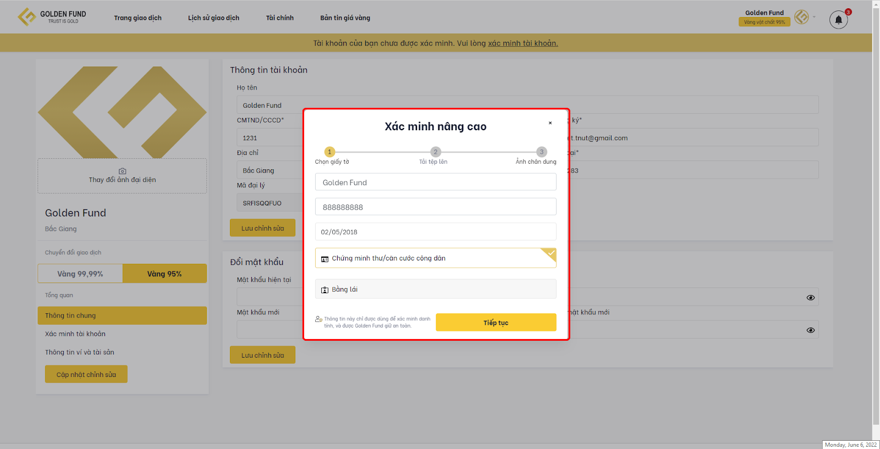Focus the 888888888 ID number field
The image size is (880, 449).
point(436,207)
